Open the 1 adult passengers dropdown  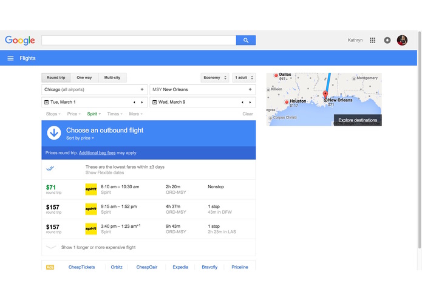click(x=244, y=78)
